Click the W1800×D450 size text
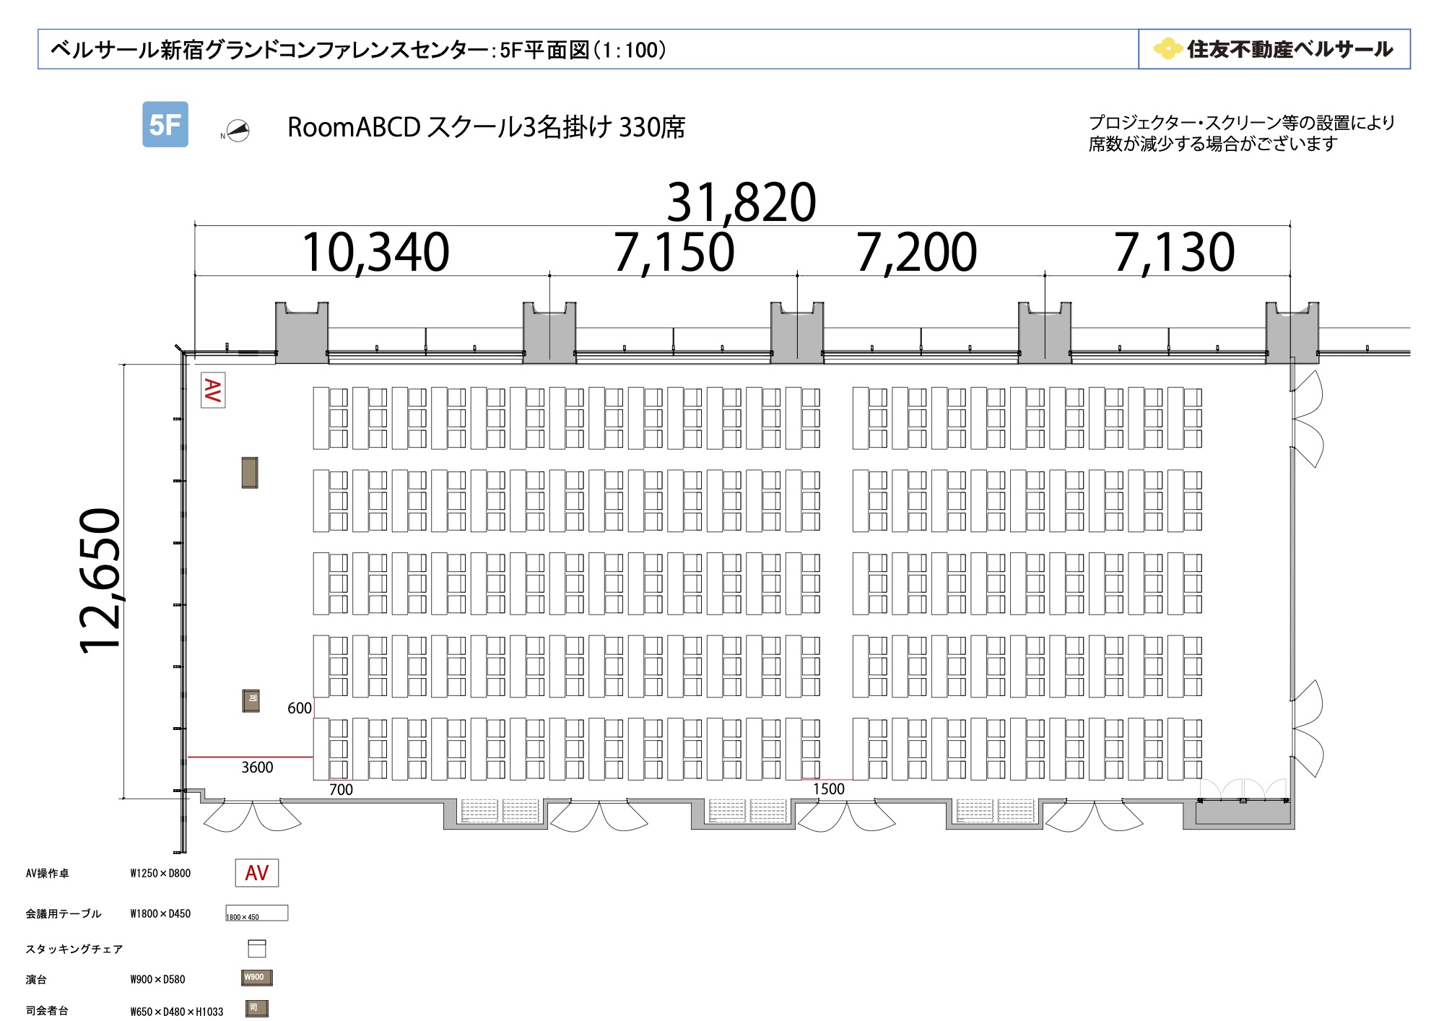Viewport: 1444px width, 1021px height. 160,913
